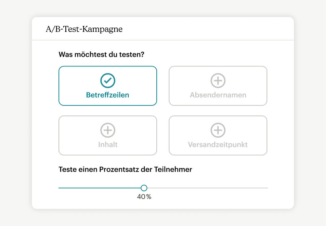326x226 pixels.
Task: Click the 'Was möchtest du testen?' heading
Action: point(102,54)
